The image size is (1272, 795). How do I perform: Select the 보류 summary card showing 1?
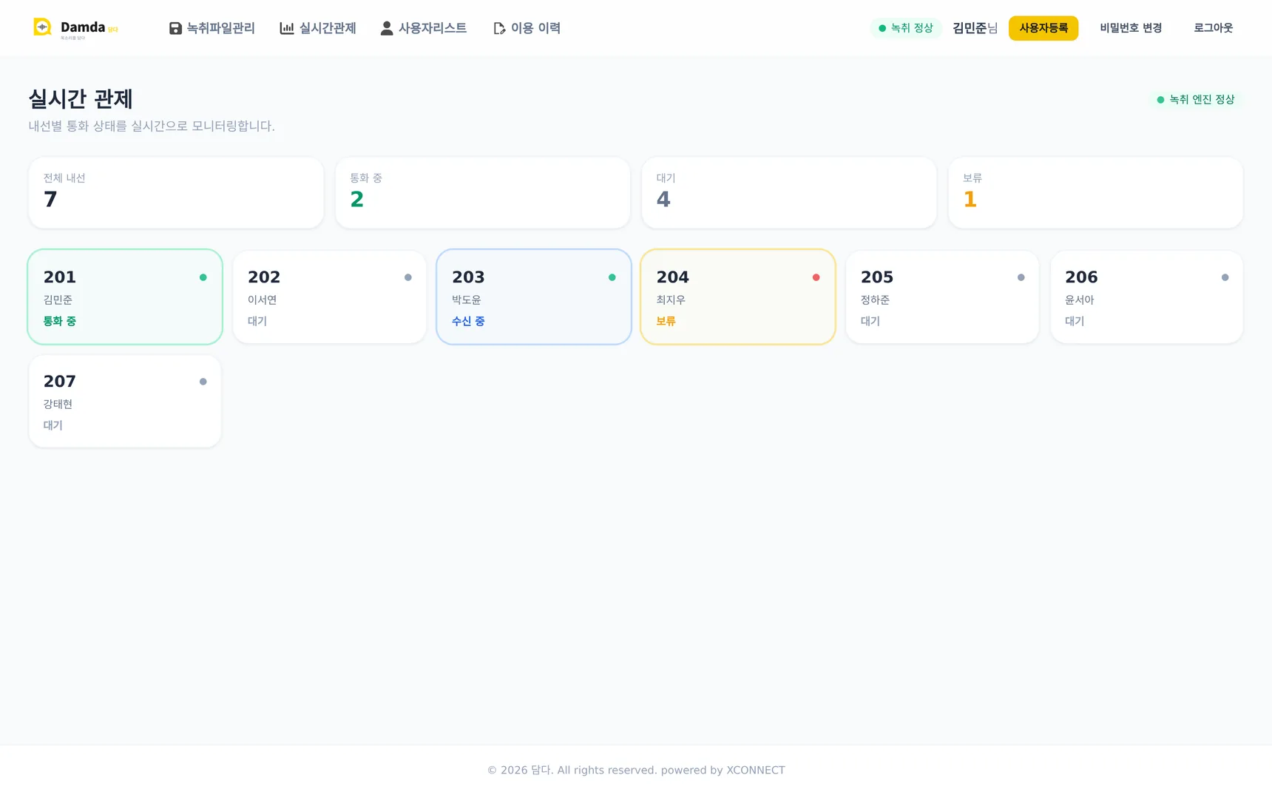1095,192
